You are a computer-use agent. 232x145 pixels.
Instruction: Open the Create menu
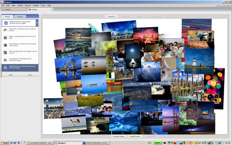[x=36, y=5]
